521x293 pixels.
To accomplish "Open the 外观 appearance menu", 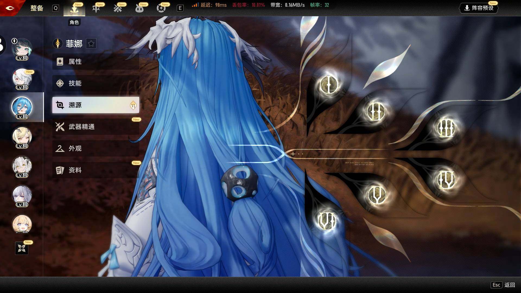I will [x=96, y=148].
